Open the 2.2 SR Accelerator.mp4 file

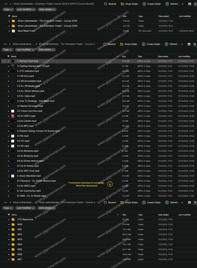pos(29,81)
